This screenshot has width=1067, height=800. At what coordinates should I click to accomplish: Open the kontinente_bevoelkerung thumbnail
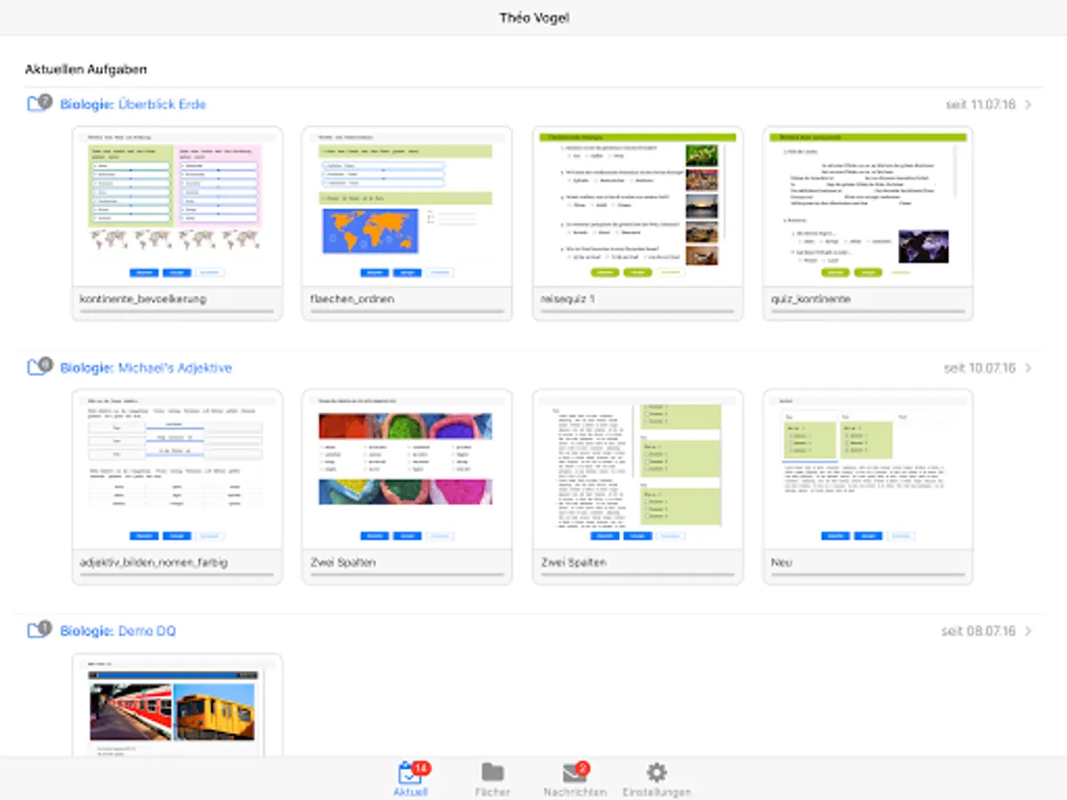[177, 207]
